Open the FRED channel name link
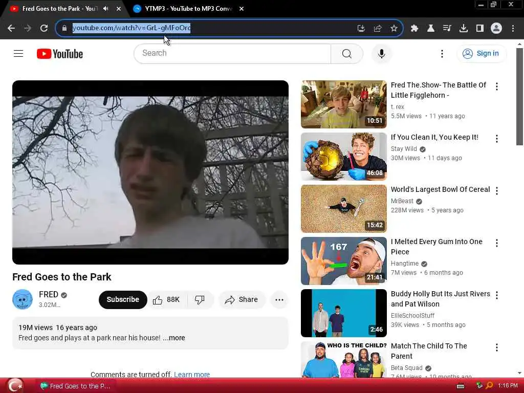Image resolution: width=524 pixels, height=393 pixels. click(x=49, y=294)
